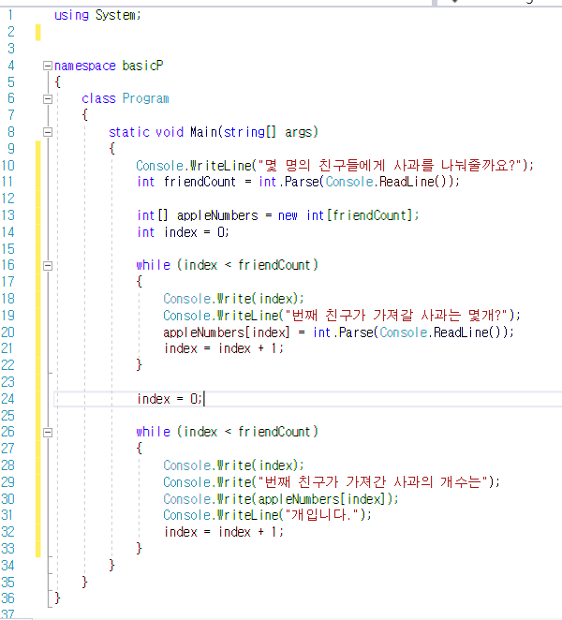Click the 'using' keyword on line 1
The height and width of the screenshot is (620, 562).
(x=71, y=15)
